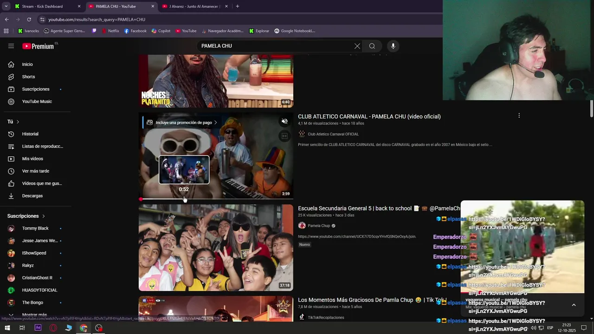Switch to J Alvarez Junto Al Amanecer tab

(x=195, y=6)
